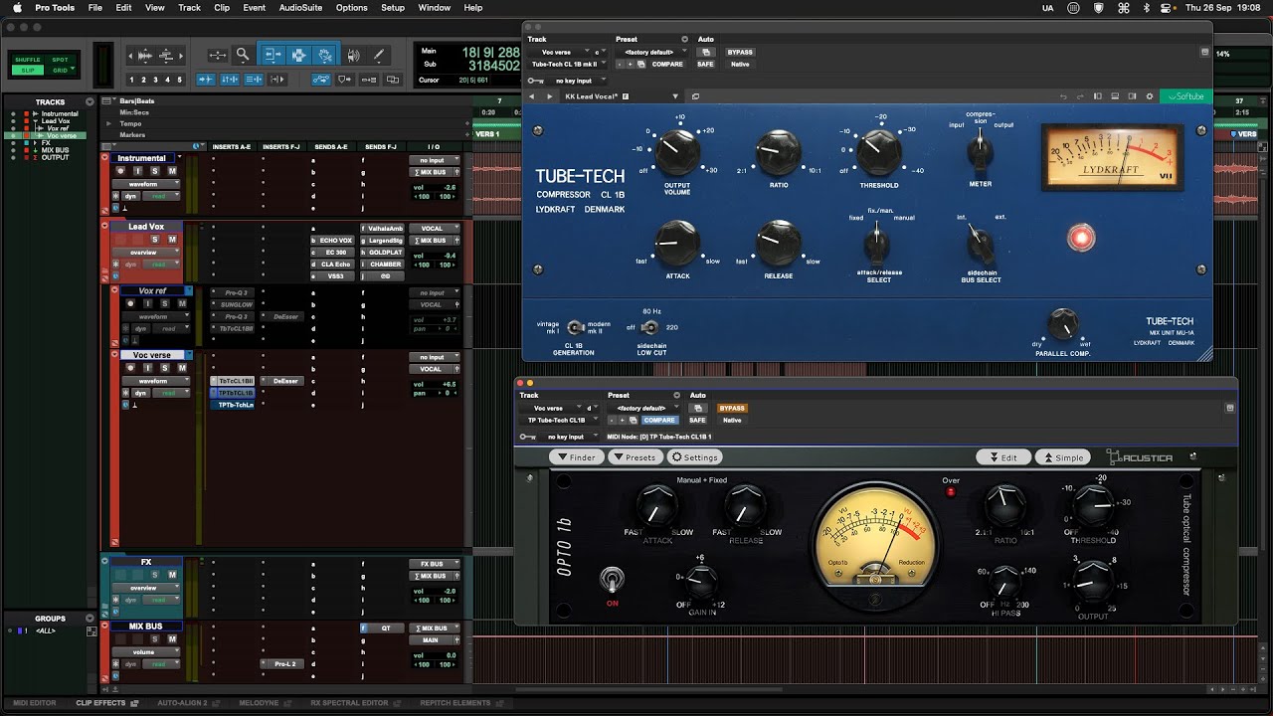
Task: Flip the OPTO 1b ON power switch
Action: (x=613, y=579)
